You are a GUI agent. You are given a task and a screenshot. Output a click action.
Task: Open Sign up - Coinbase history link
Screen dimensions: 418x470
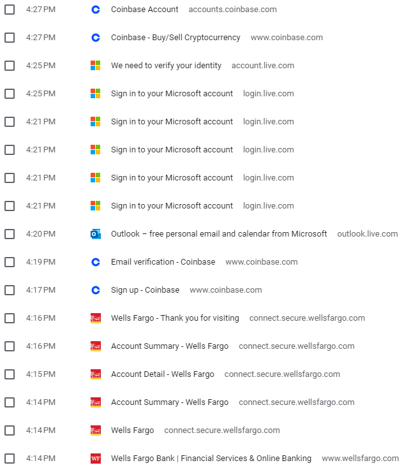click(145, 290)
